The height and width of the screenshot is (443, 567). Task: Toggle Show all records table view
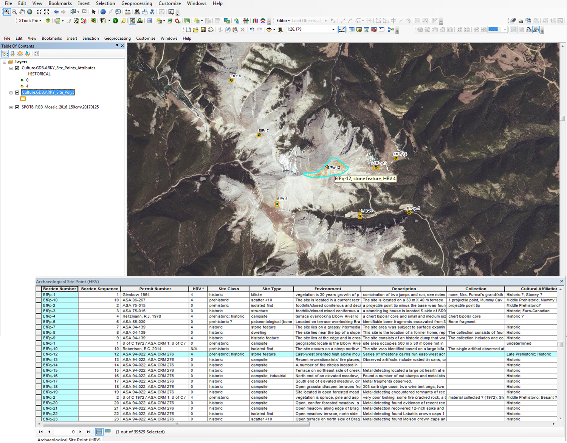(99, 432)
